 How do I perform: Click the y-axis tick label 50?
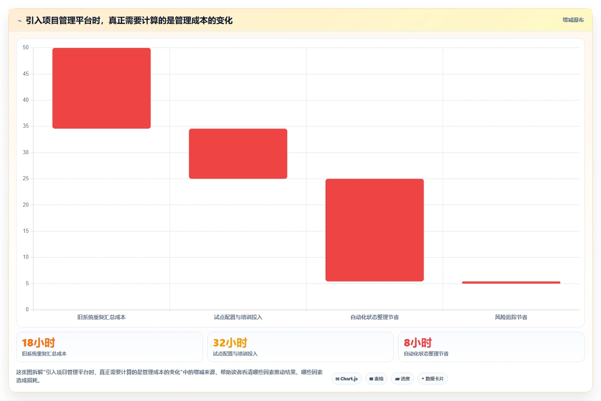click(x=26, y=48)
